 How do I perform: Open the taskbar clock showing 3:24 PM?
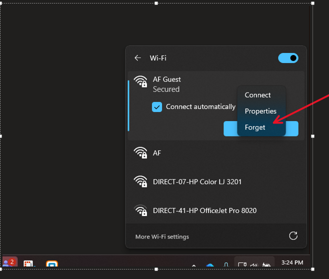[x=292, y=262]
